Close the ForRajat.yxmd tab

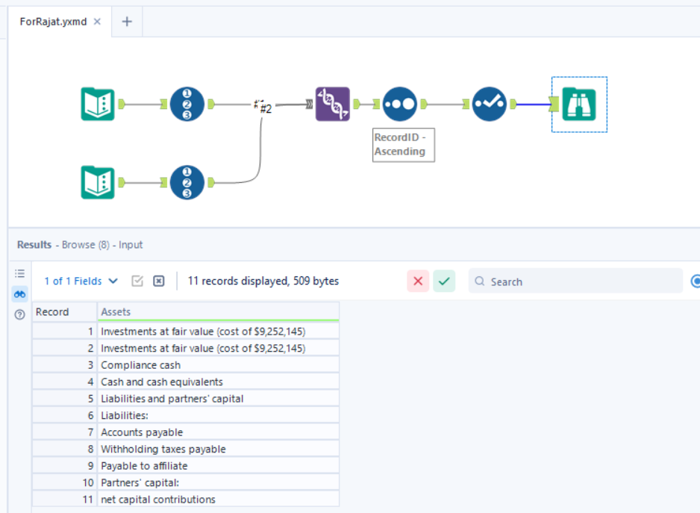[x=97, y=22]
